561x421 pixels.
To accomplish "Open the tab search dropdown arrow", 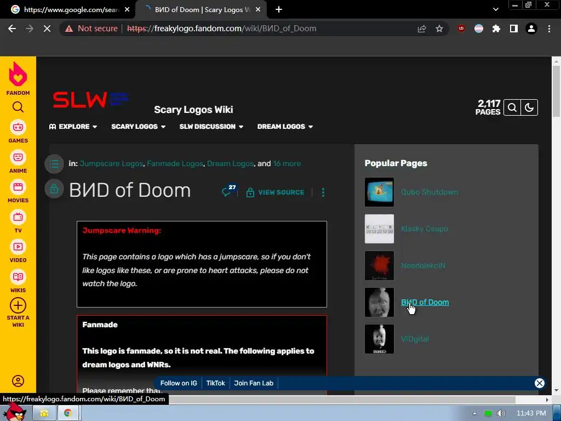I will [495, 10].
